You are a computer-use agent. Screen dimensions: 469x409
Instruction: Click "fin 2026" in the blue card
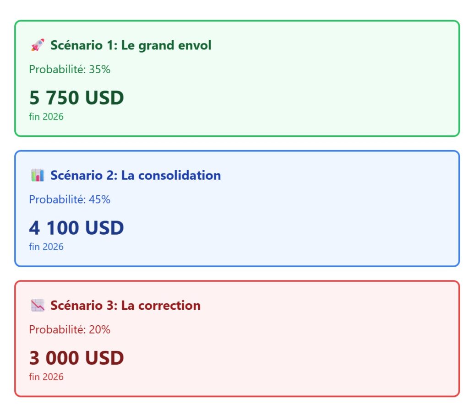46,247
